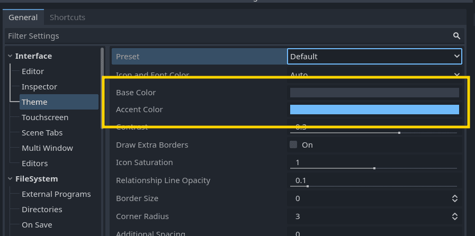Click the settings tree vertical scrollbar
Viewport: 475px width, 236px height.
[102, 88]
